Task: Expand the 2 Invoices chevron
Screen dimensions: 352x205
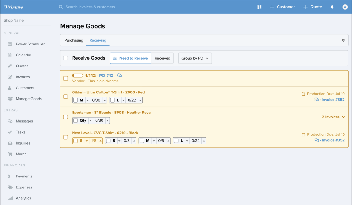Action: (x=343, y=117)
